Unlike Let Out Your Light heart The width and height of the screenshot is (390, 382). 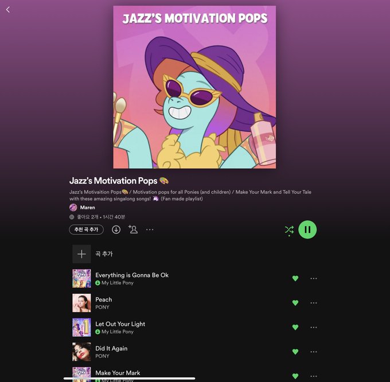pos(295,328)
